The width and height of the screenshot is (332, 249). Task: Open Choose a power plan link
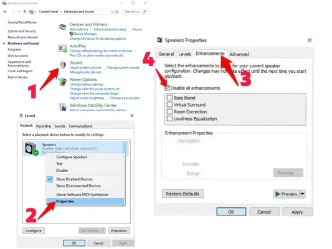(125, 98)
